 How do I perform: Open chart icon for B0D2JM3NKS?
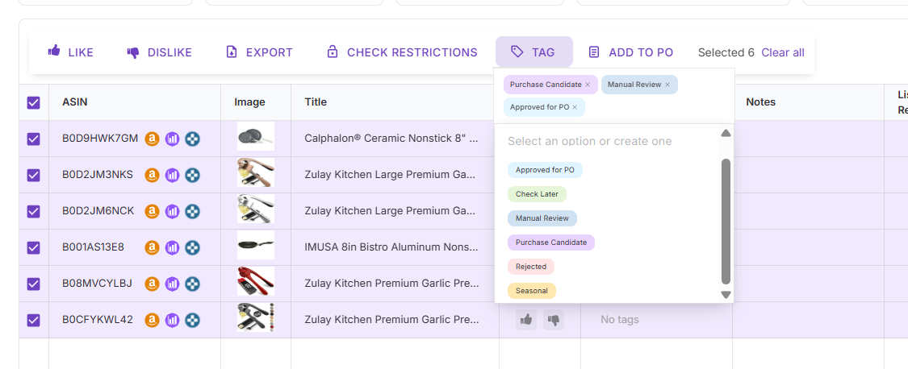click(172, 175)
